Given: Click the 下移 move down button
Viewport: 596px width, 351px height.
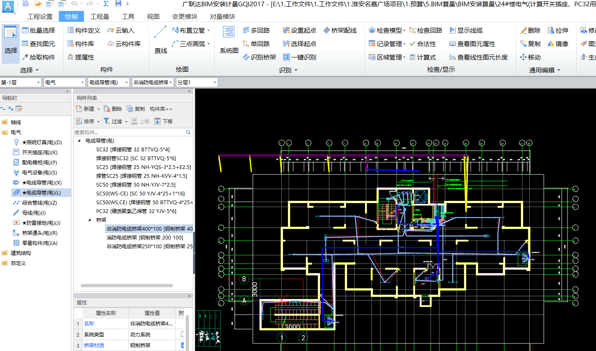Looking at the screenshot, I should click(x=164, y=121).
